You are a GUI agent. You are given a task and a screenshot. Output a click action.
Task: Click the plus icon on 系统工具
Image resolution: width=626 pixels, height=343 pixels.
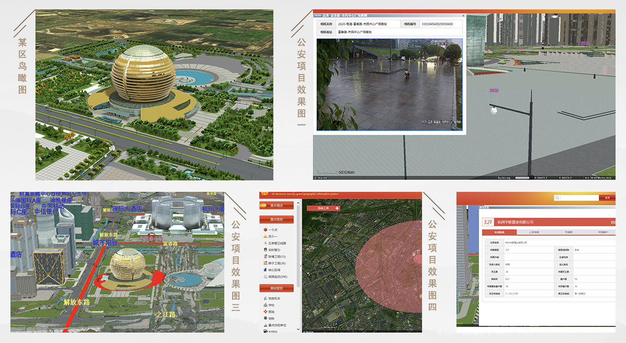click(338, 209)
